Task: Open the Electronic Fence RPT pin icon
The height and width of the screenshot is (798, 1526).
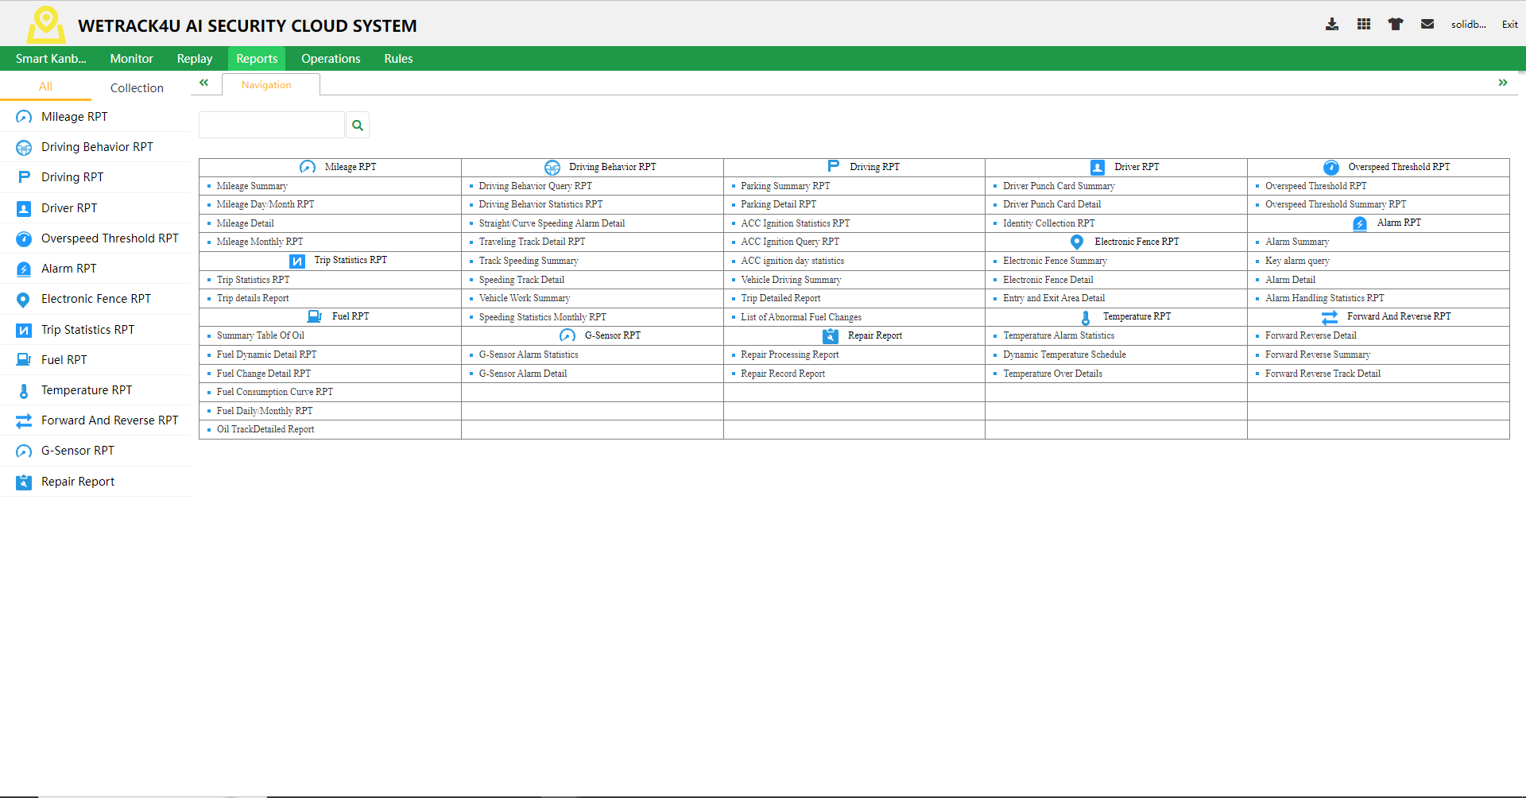Action: 23,299
